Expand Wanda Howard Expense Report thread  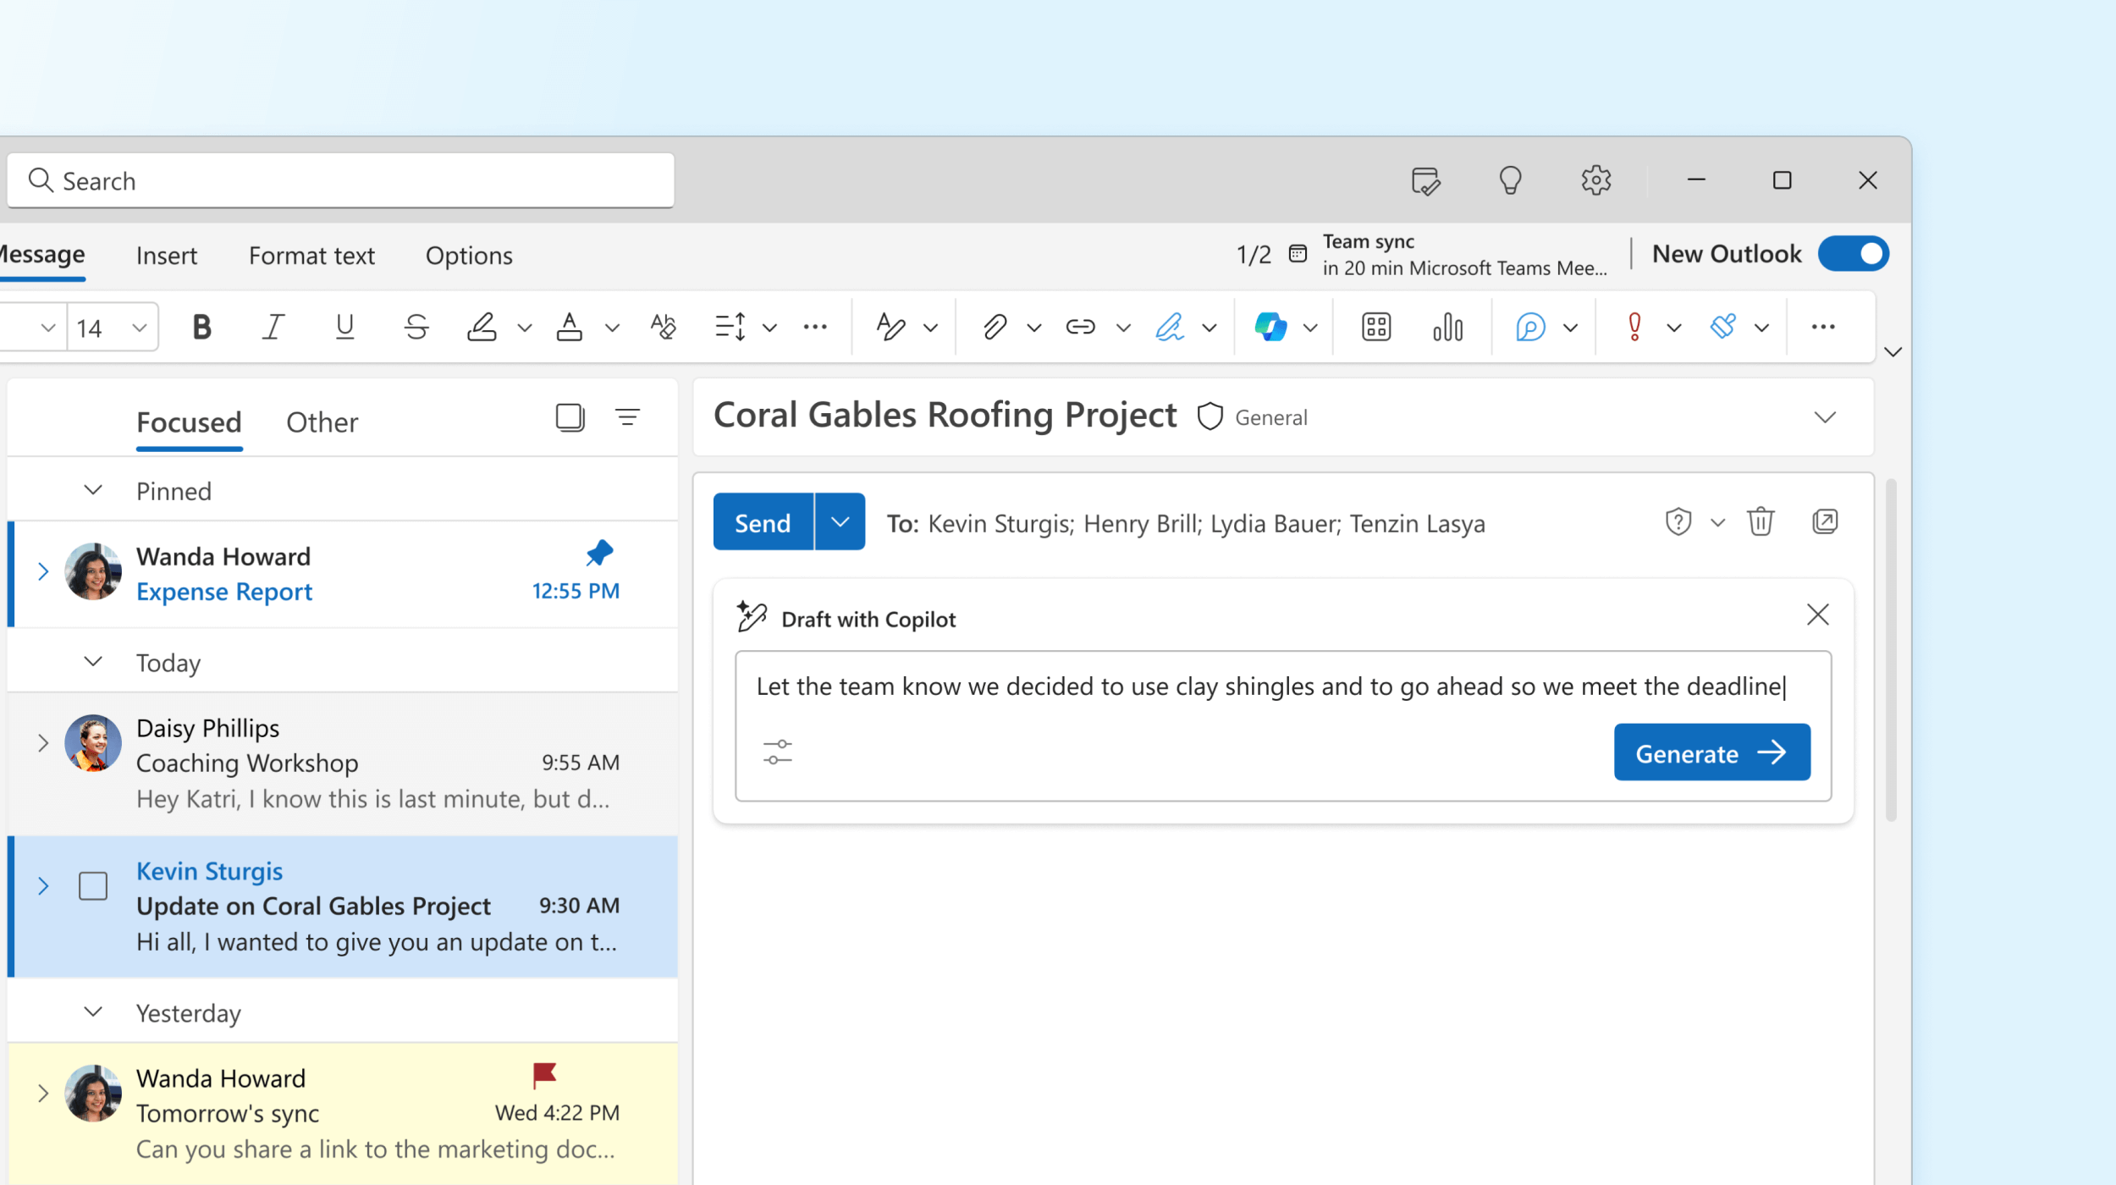click(42, 570)
